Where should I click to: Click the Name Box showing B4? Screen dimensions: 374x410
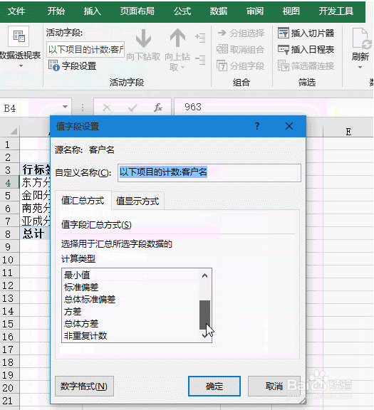[x=31, y=107]
